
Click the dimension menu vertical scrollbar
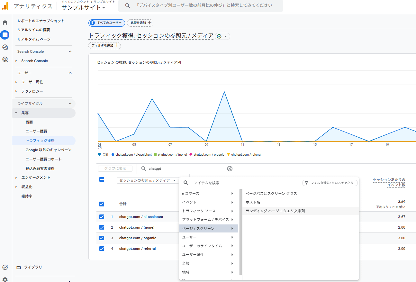pos(240,232)
